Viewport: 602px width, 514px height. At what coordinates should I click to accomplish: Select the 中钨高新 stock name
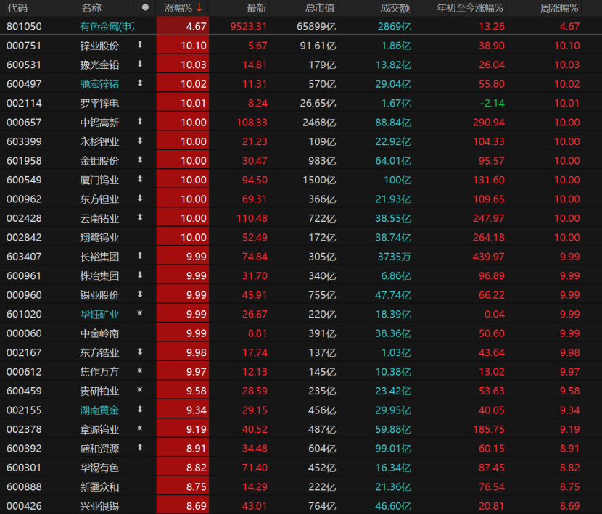click(x=99, y=123)
